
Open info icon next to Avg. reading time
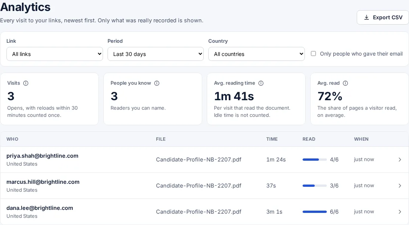click(x=261, y=83)
